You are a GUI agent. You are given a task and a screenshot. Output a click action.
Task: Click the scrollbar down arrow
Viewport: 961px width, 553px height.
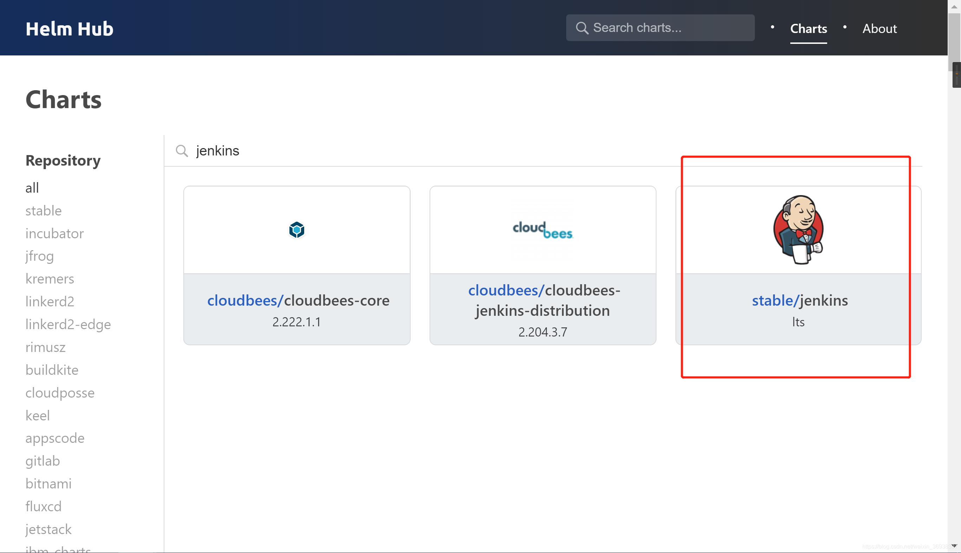(x=954, y=546)
